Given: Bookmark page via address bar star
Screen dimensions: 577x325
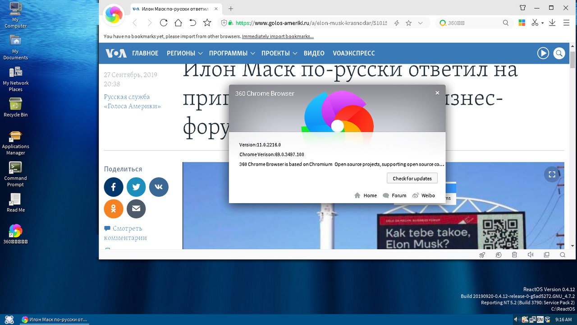Looking at the screenshot, I should point(408,23).
